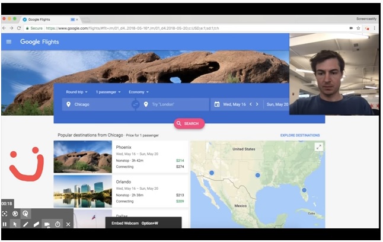383x242 pixels.
Task: Close the Screencastify annotation toolbar
Action: coord(68,224)
